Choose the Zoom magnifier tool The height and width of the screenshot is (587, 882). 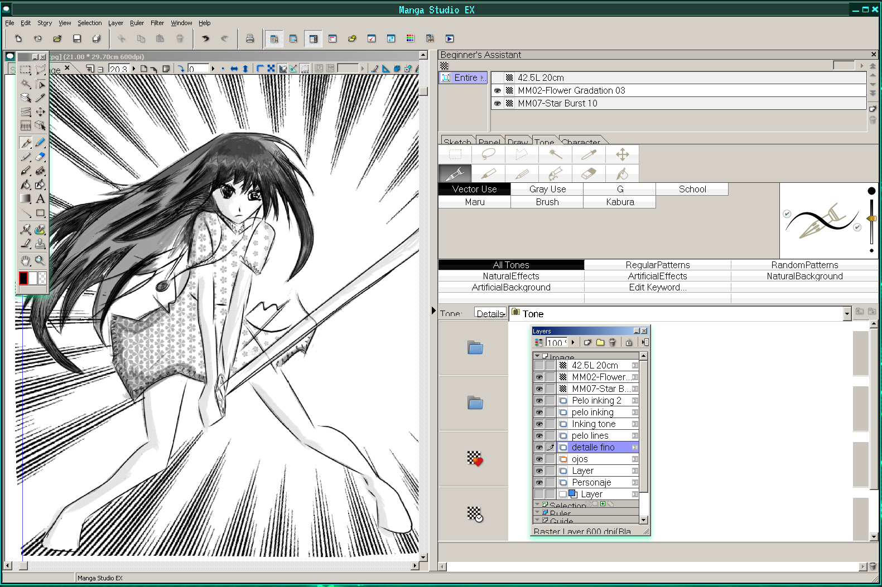[40, 260]
